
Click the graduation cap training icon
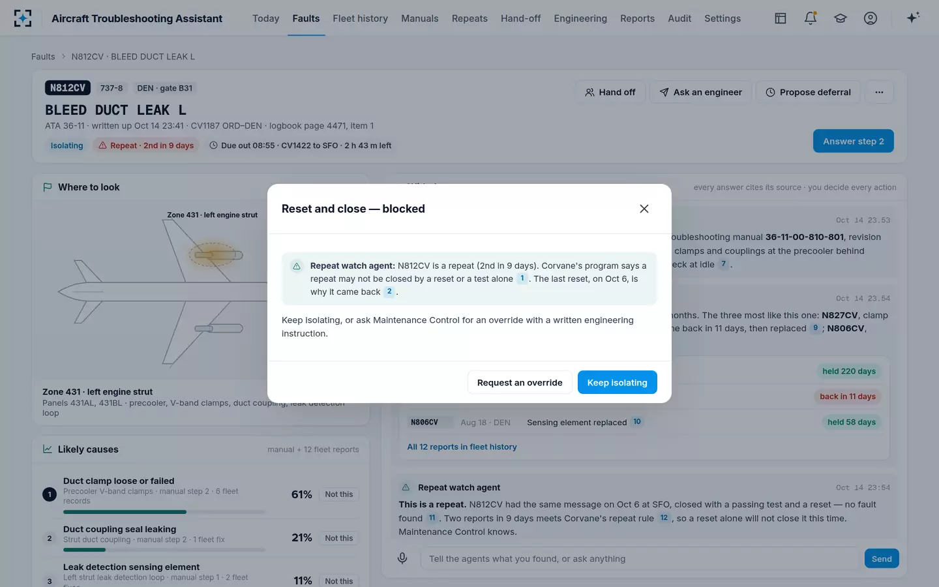pyautogui.click(x=841, y=18)
